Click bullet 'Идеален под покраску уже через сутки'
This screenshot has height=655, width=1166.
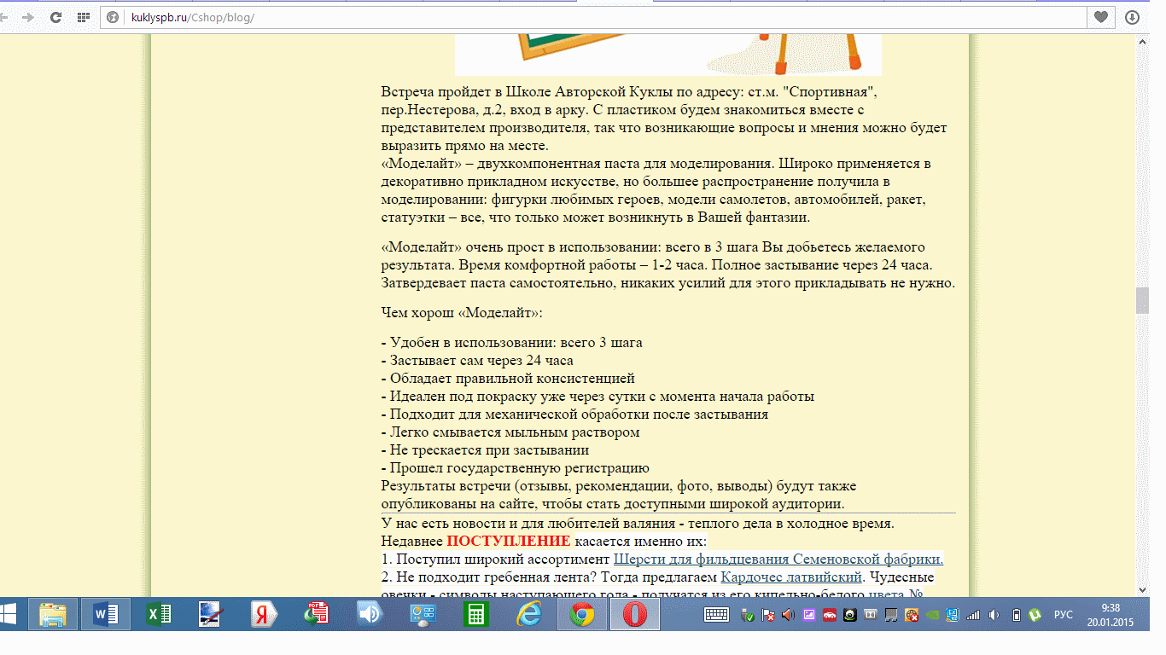[x=598, y=397]
